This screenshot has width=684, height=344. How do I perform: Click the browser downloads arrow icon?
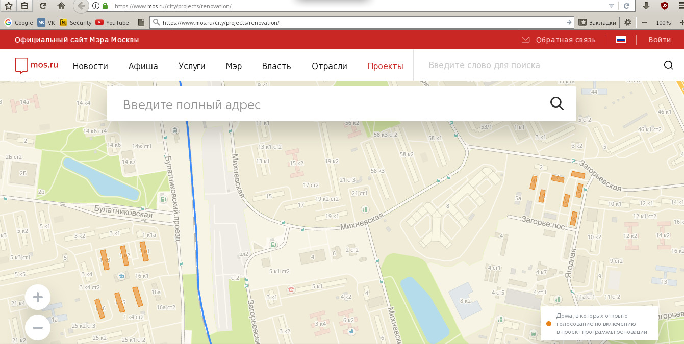point(646,6)
